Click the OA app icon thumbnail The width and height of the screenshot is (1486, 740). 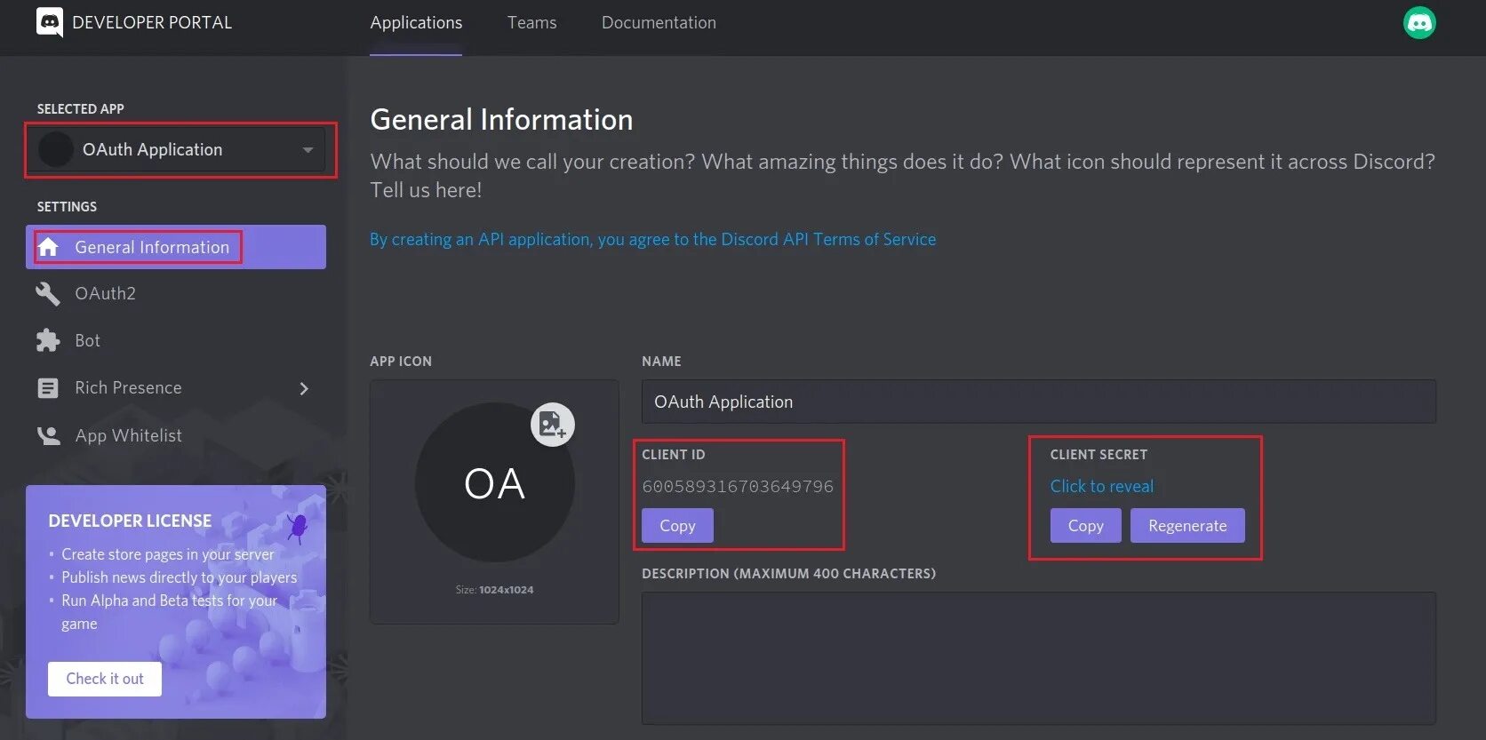494,482
